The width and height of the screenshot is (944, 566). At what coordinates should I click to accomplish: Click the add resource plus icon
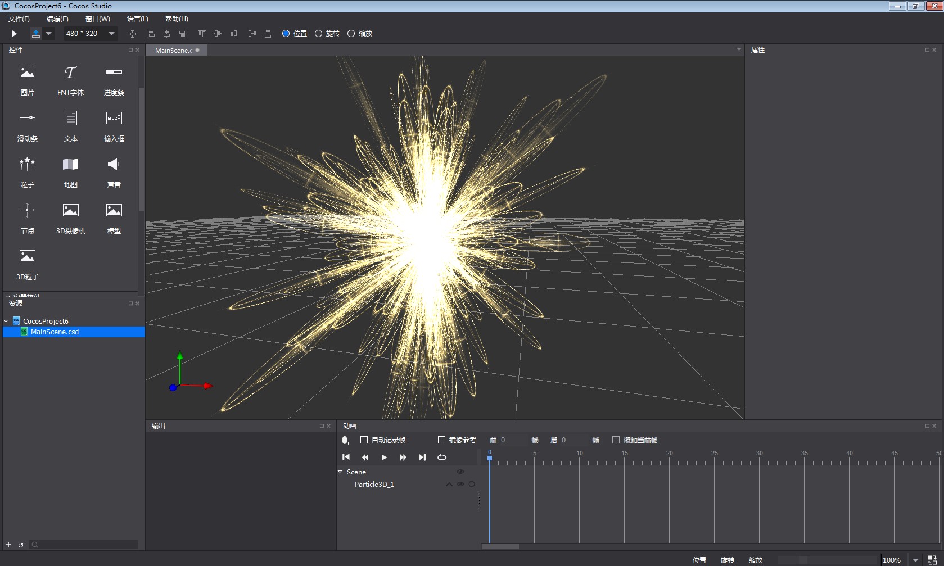(x=8, y=545)
